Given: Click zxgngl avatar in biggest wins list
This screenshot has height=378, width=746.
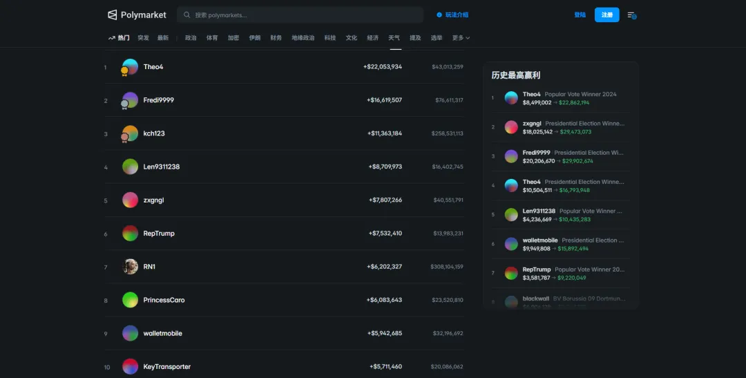Looking at the screenshot, I should [511, 127].
